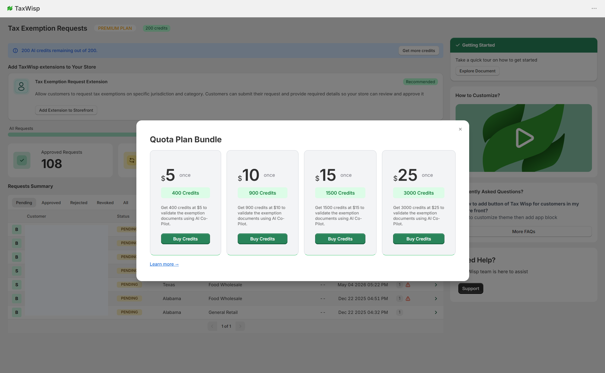The height and width of the screenshot is (373, 605).
Task: Click the 1 of 1 page indicator
Action: [x=226, y=326]
